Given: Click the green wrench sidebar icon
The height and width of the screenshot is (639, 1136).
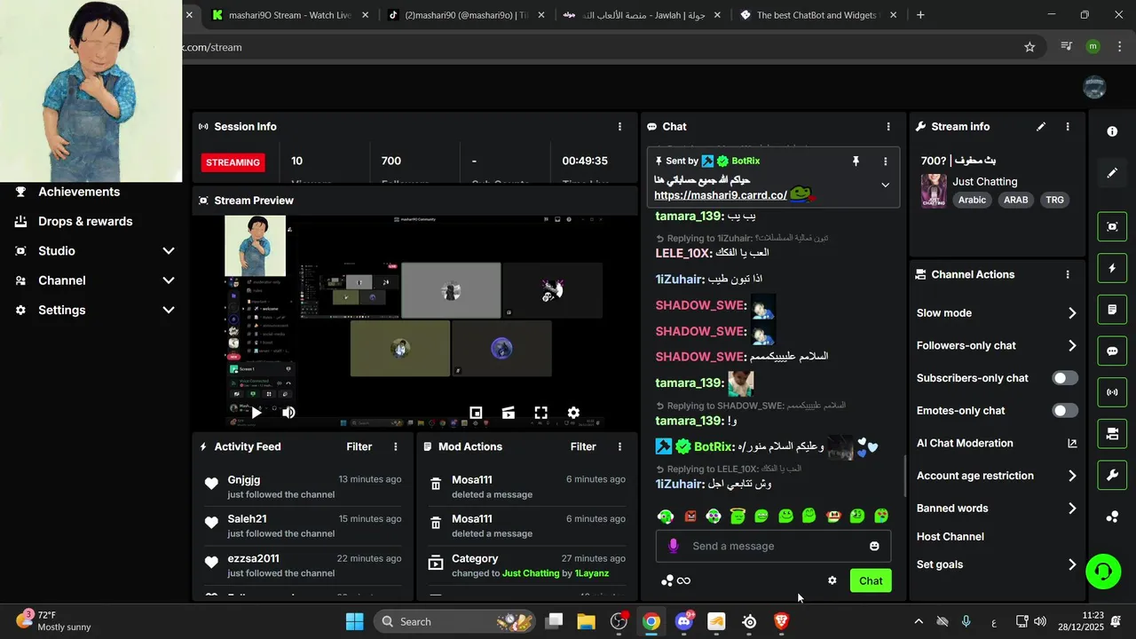Looking at the screenshot, I should (x=1112, y=475).
